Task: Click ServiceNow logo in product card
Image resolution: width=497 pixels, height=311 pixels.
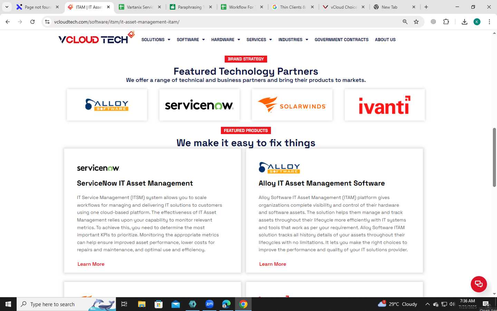Action: [x=98, y=168]
